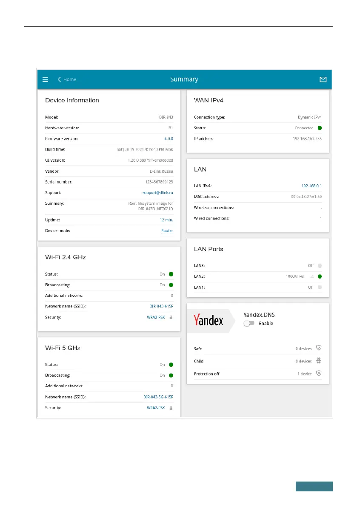Click the vendor value D-Link Russia

pyautogui.click(x=161, y=171)
